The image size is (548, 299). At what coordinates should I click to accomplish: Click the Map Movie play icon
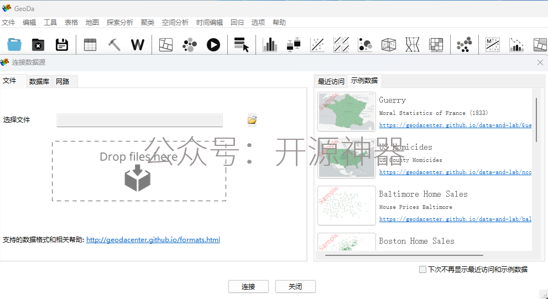[x=213, y=45]
